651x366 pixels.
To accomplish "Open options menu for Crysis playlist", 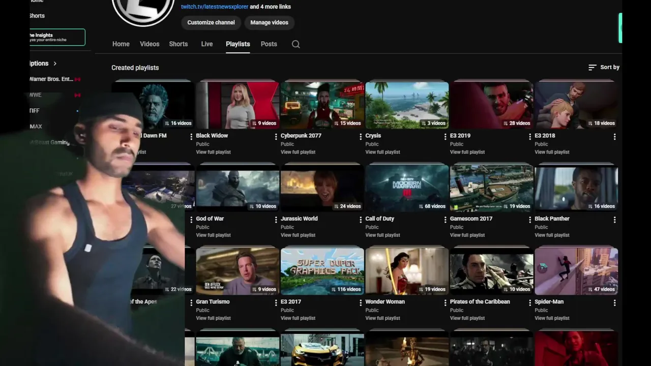I will click(x=445, y=136).
